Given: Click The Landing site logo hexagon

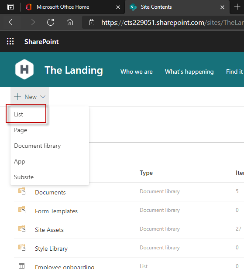Looking at the screenshot, I should tap(24, 69).
